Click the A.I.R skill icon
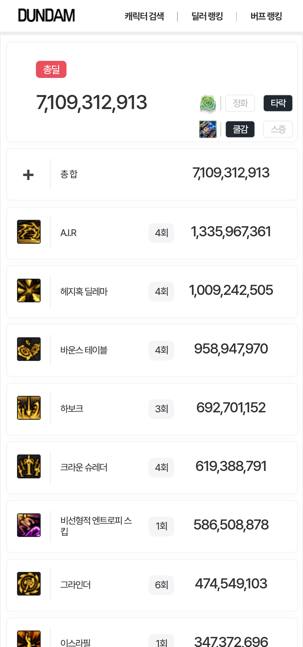The height and width of the screenshot is (647, 303). 29,232
